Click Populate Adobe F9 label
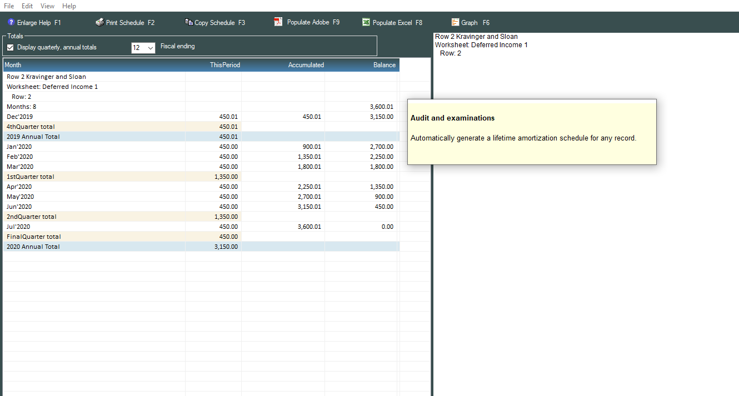739x396 pixels. click(313, 22)
